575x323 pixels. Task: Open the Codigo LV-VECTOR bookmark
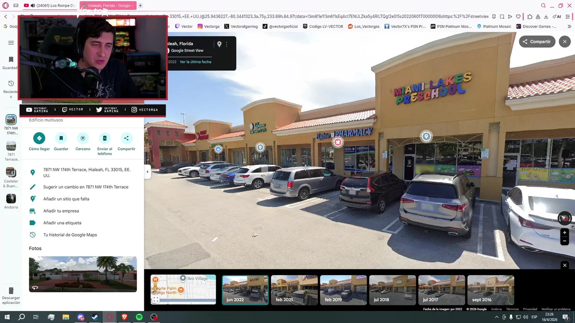tap(323, 26)
